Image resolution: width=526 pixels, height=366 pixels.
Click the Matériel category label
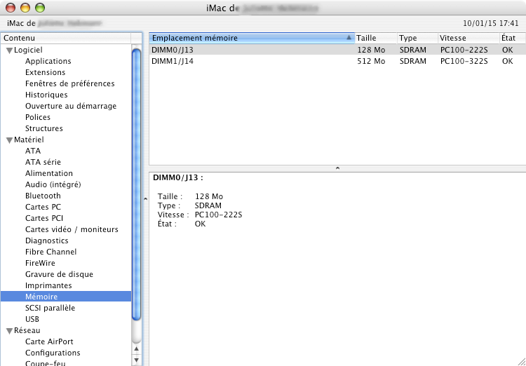coord(29,140)
